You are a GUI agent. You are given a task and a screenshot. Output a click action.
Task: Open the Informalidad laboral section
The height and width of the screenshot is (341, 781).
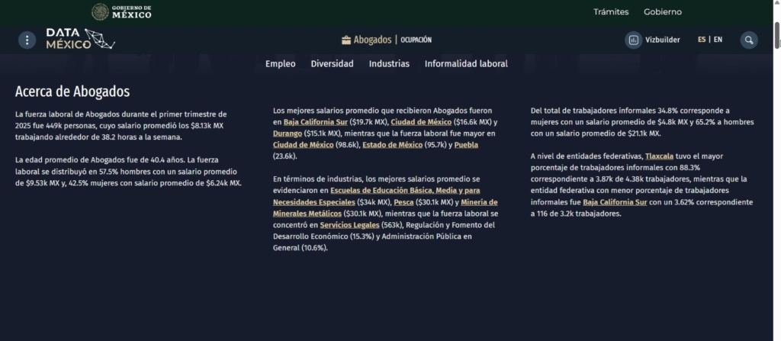(466, 64)
